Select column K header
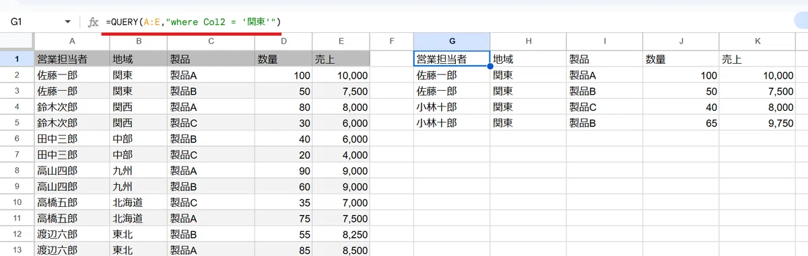This screenshot has height=256, width=808. 757,41
